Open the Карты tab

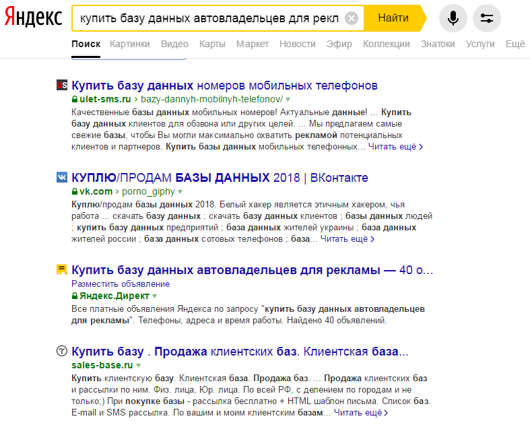point(212,44)
